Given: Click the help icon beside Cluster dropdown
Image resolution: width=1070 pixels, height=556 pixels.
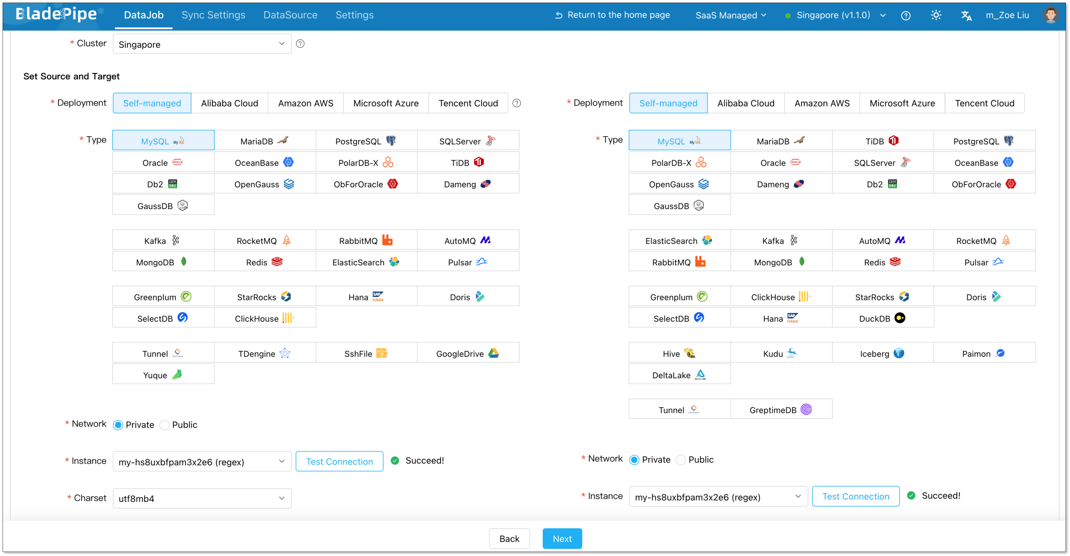Looking at the screenshot, I should click(x=300, y=44).
